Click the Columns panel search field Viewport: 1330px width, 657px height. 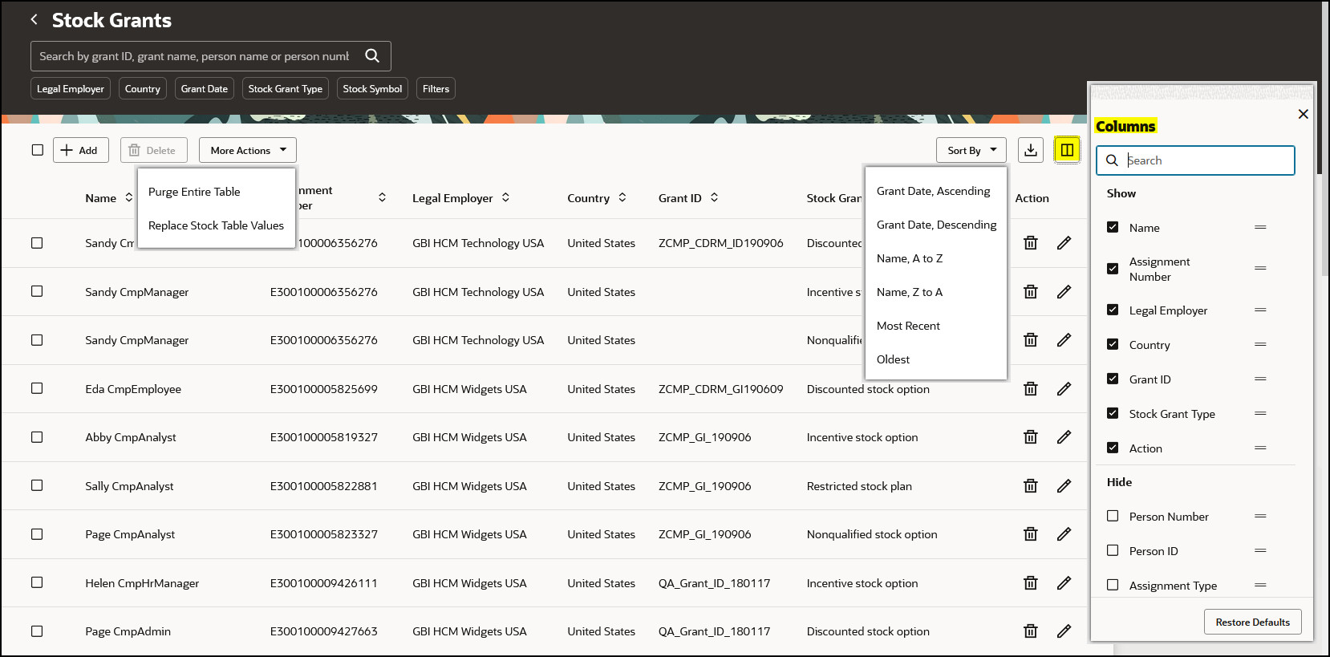coord(1195,160)
